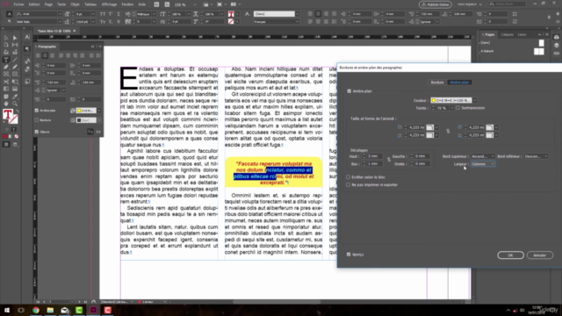Open Bord supérieur dropdown

(x=483, y=156)
